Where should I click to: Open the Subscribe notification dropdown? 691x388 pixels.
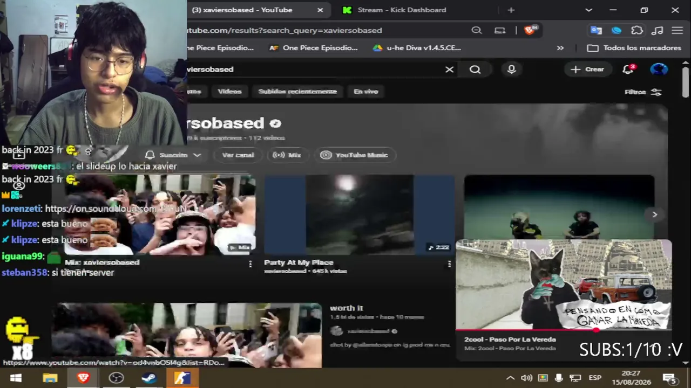coord(173,155)
